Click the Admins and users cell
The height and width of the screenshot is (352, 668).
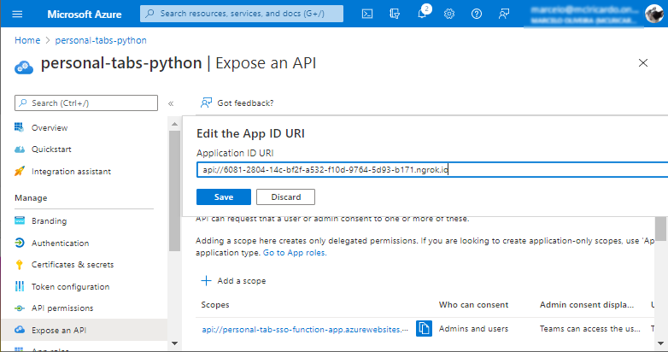pos(474,329)
